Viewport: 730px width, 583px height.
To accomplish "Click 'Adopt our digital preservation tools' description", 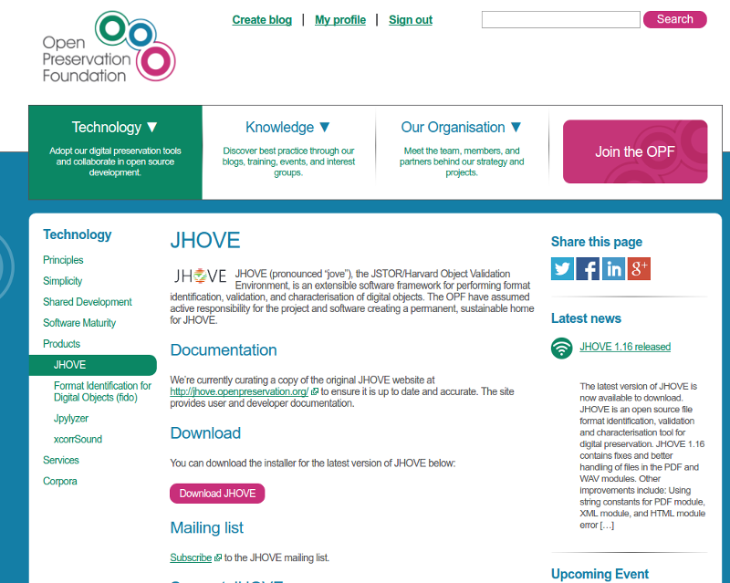I will point(115,161).
